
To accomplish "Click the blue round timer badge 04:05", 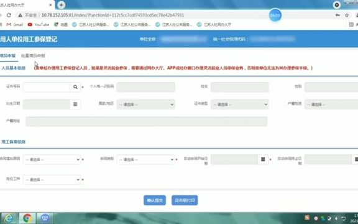I will pos(275,15).
